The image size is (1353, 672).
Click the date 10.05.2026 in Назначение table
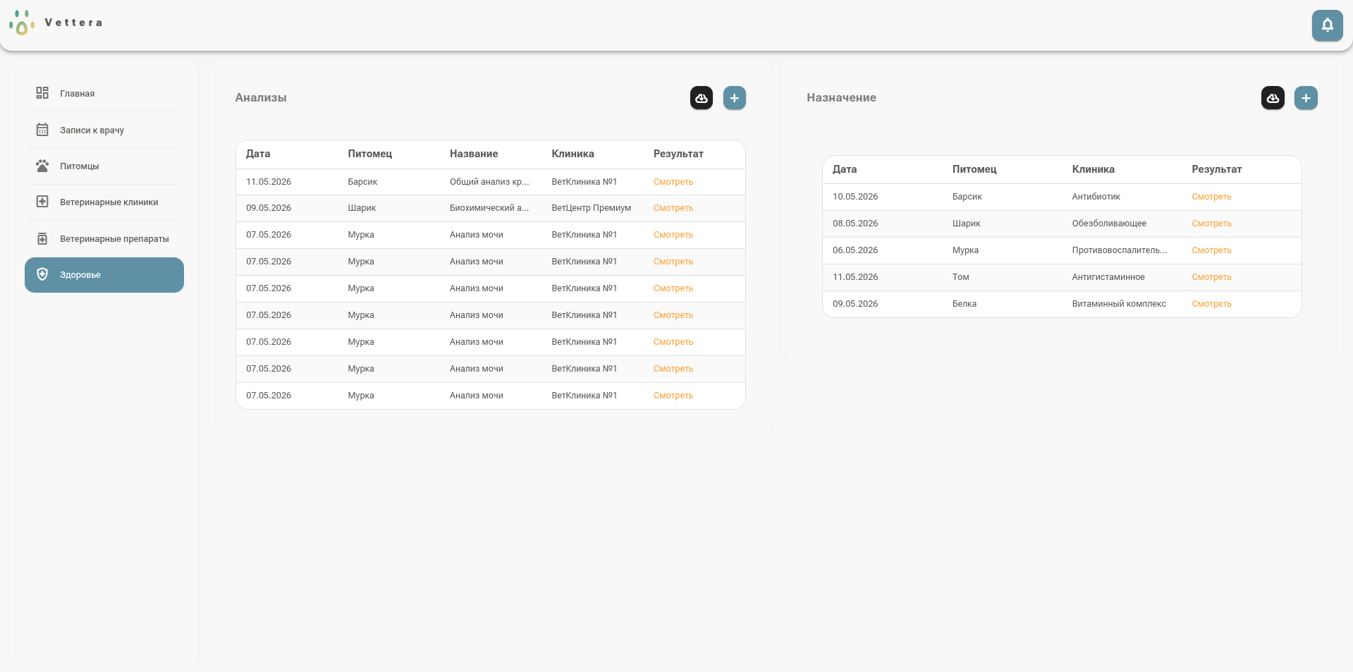[855, 197]
